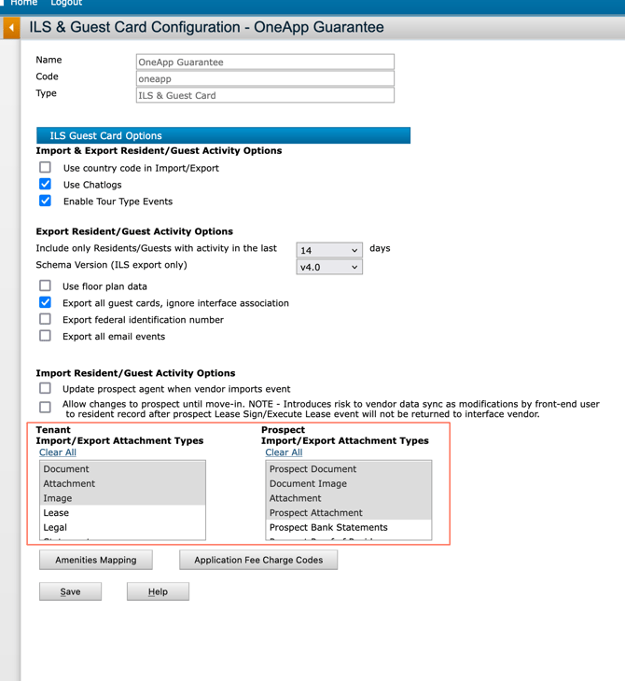Check Allow changes to prospect until move-in
625x681 pixels.
(x=45, y=408)
